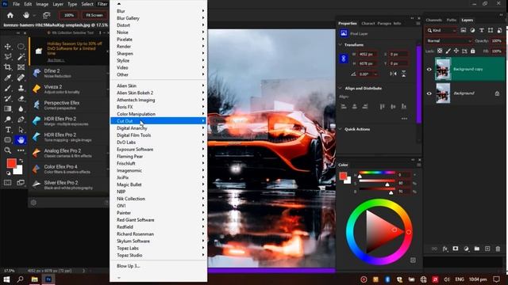
Task: Select Blow Up 3 menu entry
Action: [x=159, y=266]
